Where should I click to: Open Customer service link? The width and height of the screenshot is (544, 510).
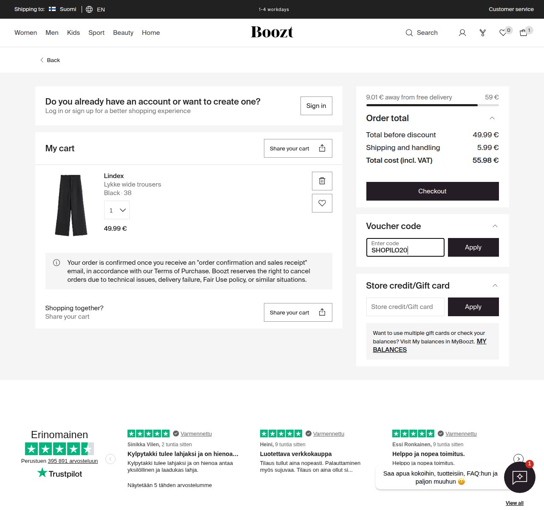[511, 9]
